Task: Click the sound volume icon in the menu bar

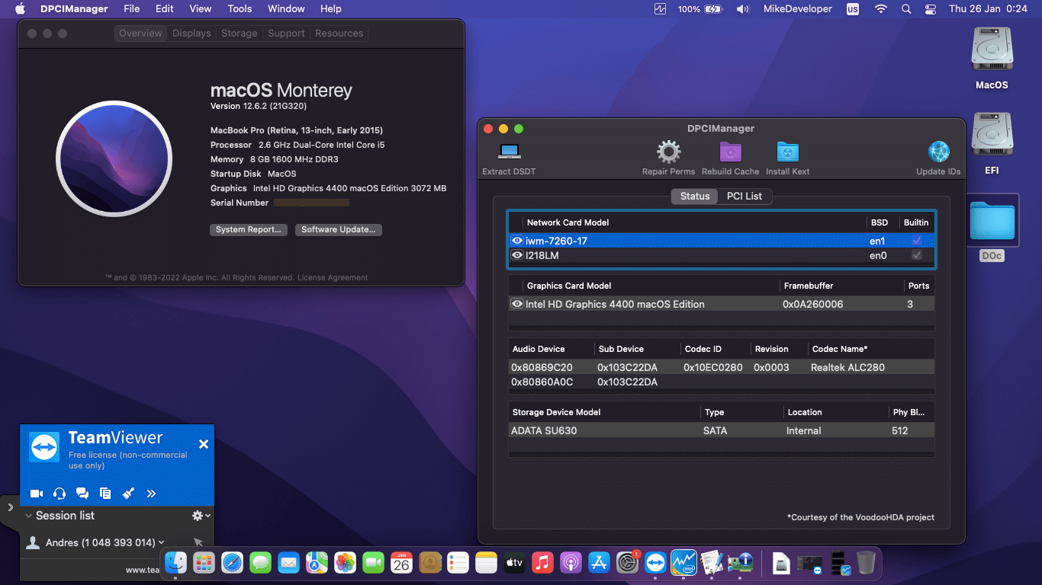Action: click(x=743, y=9)
